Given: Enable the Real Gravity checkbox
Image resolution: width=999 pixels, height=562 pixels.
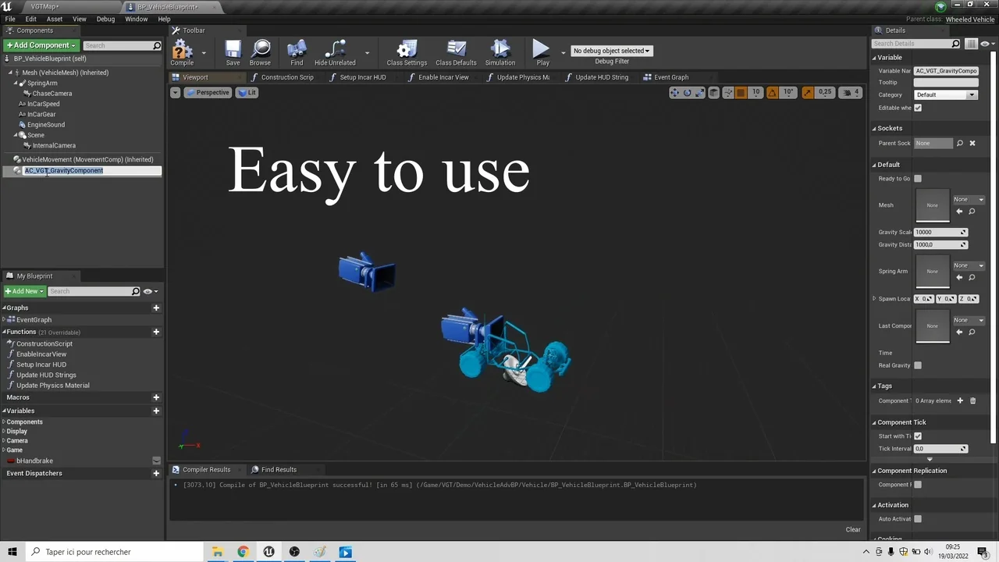Looking at the screenshot, I should pos(918,365).
